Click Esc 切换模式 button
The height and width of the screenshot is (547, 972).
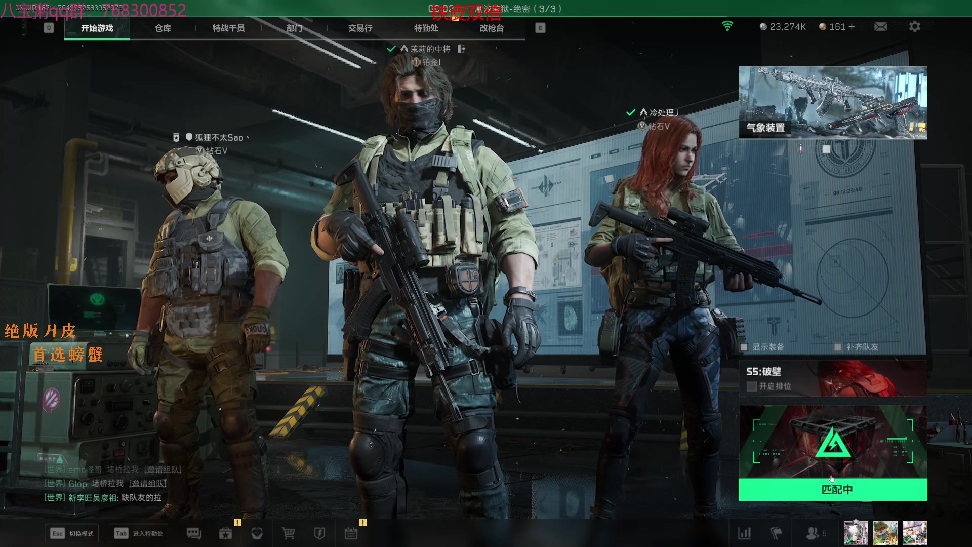(71, 533)
